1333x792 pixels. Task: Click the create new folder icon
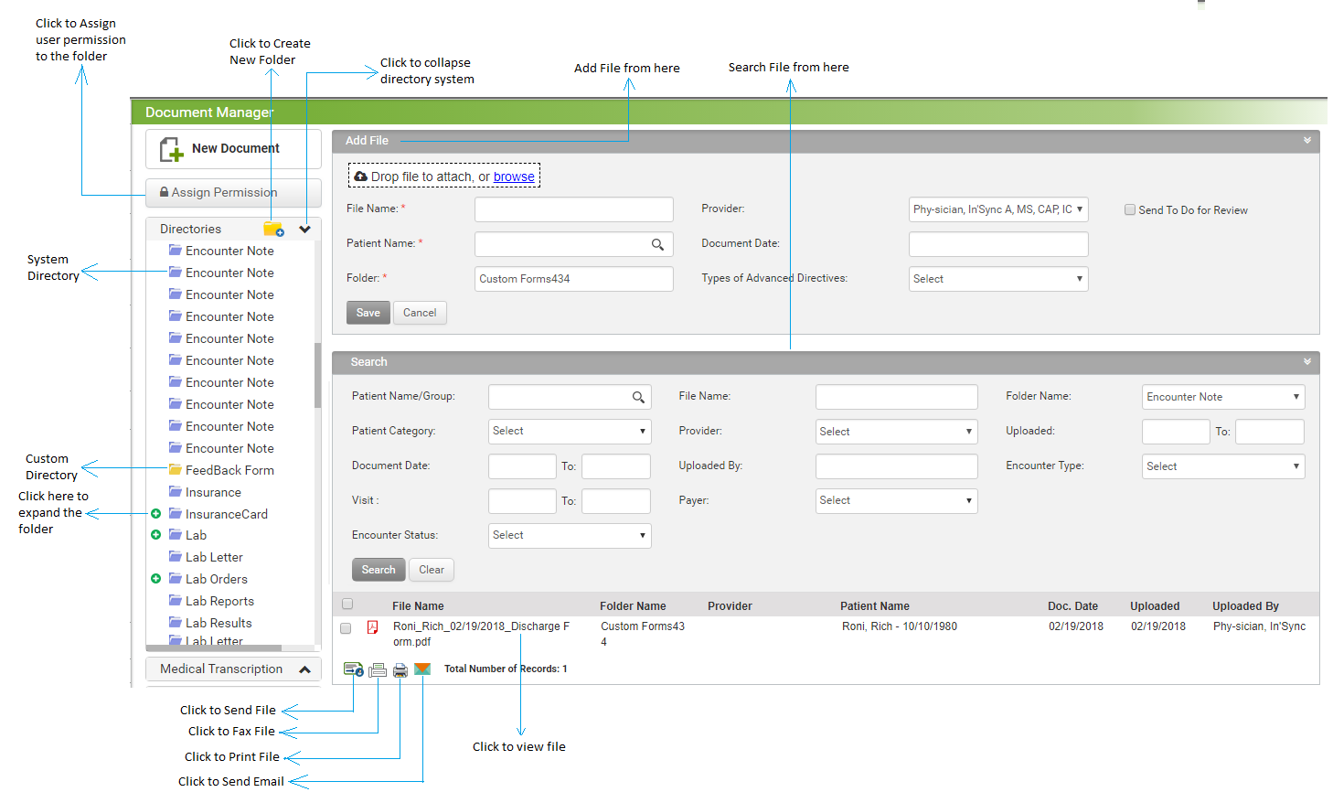(x=273, y=229)
